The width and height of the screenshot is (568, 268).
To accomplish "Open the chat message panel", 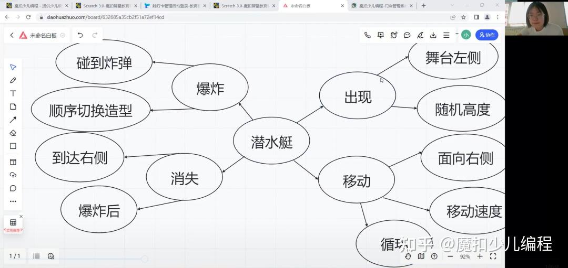I will (x=407, y=35).
